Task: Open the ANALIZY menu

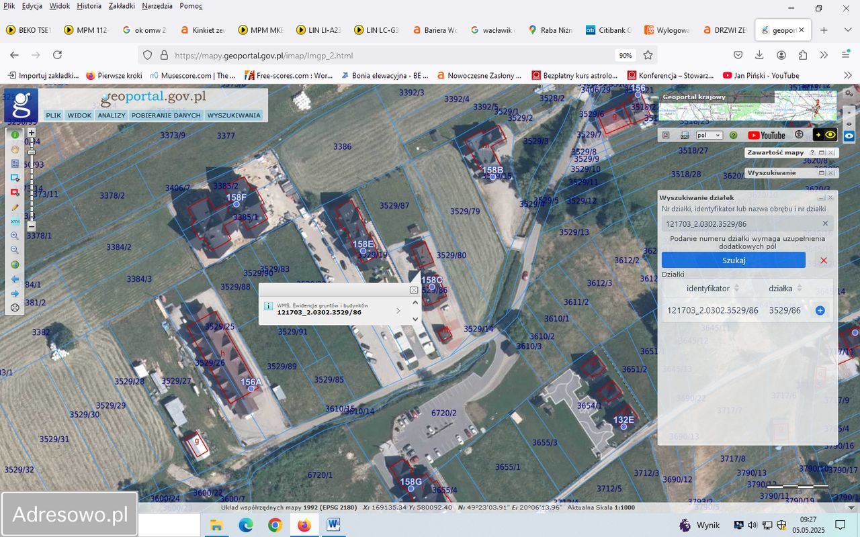Action: tap(112, 115)
